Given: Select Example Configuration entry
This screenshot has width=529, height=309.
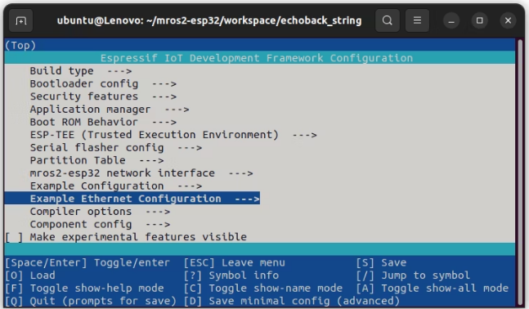Looking at the screenshot, I should (116, 186).
